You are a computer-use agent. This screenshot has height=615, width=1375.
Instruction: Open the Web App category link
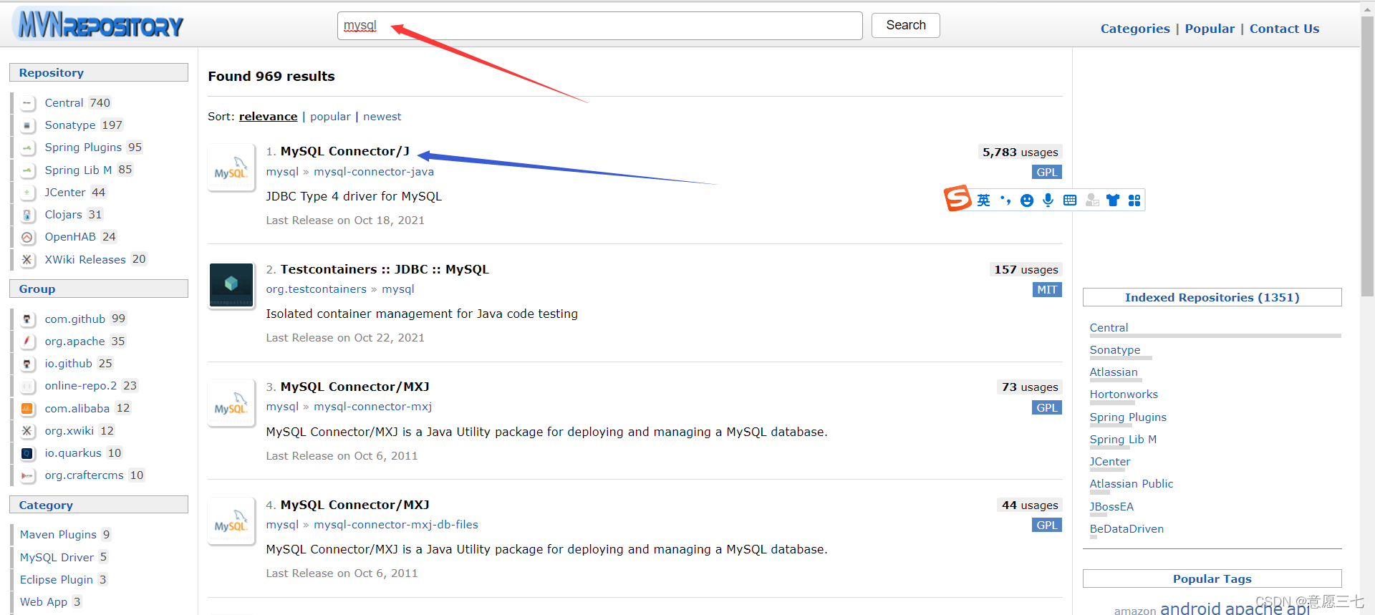44,602
